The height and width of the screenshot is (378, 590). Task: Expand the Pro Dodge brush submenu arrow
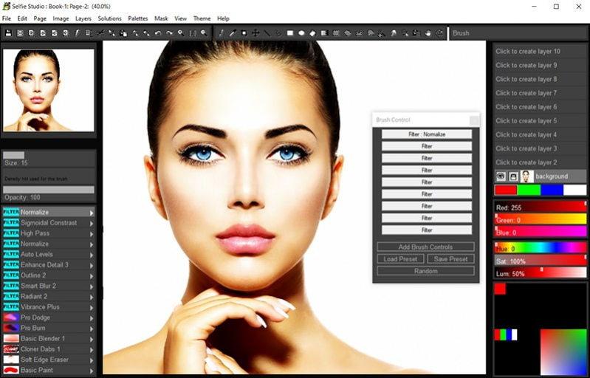92,317
